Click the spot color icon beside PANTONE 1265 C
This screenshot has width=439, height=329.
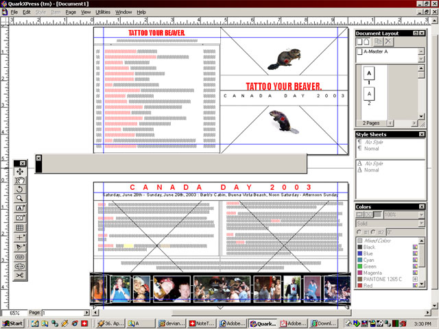pyautogui.click(x=415, y=279)
